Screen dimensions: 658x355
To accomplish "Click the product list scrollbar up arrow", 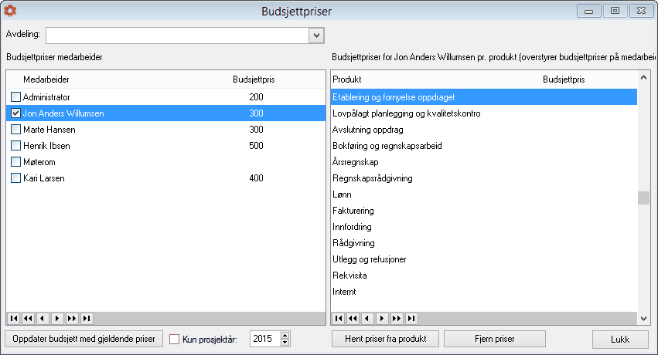I will [644, 77].
